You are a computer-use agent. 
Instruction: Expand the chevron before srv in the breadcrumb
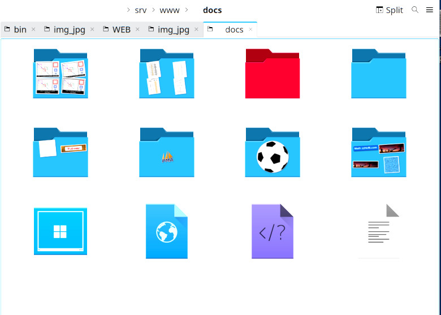[128, 10]
